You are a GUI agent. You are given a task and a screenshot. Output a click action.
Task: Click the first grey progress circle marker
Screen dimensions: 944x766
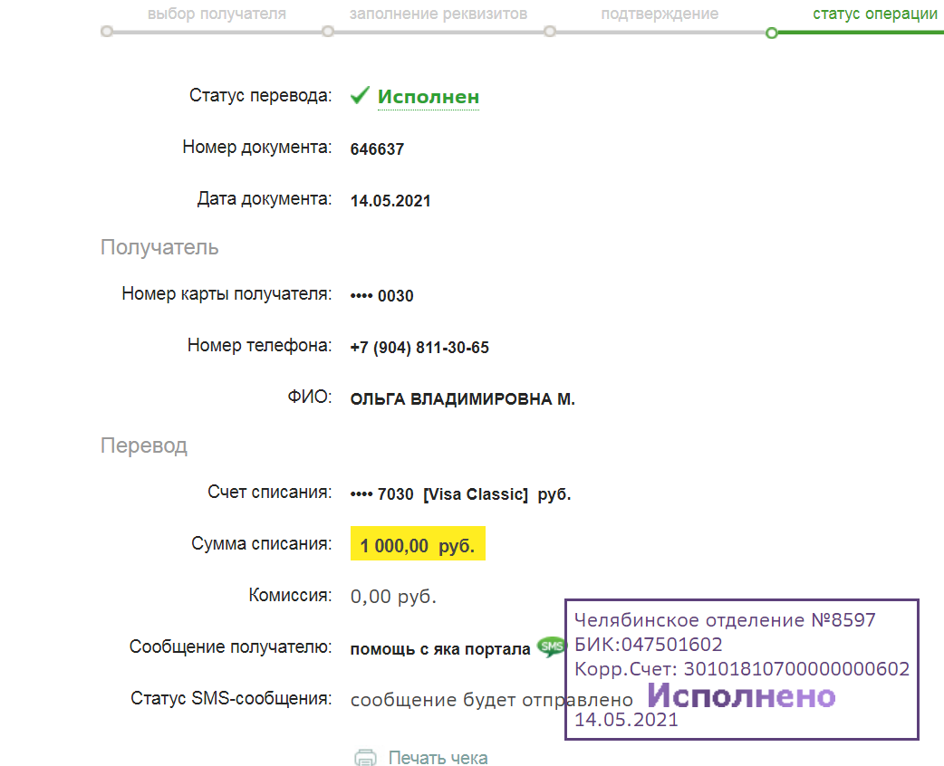[x=107, y=32]
